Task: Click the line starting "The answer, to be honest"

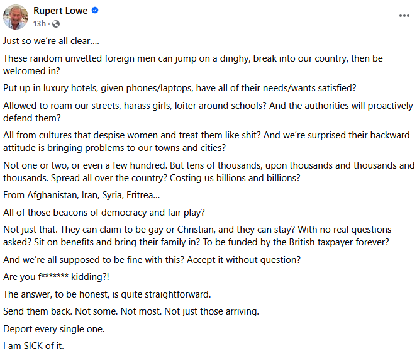Action: coord(106,294)
